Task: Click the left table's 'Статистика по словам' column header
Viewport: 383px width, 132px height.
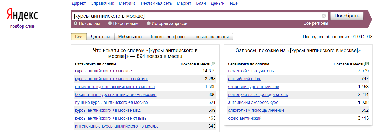Action: click(95, 64)
